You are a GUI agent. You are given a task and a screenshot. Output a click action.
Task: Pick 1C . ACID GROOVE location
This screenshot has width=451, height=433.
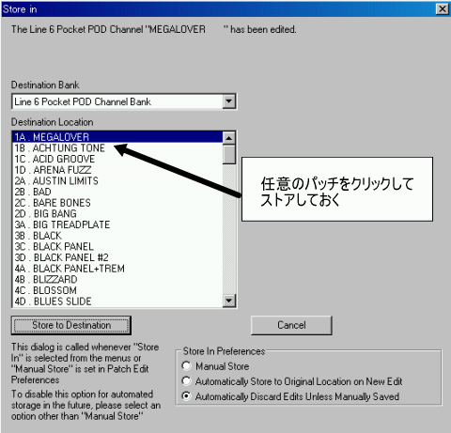(117, 159)
